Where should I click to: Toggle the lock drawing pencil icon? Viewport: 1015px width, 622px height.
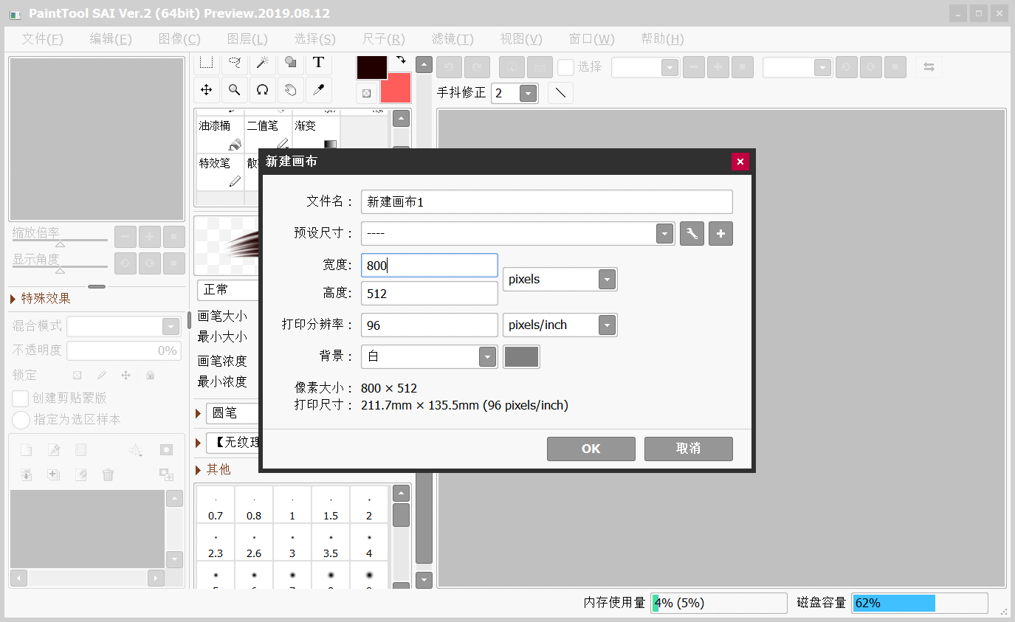coord(102,375)
